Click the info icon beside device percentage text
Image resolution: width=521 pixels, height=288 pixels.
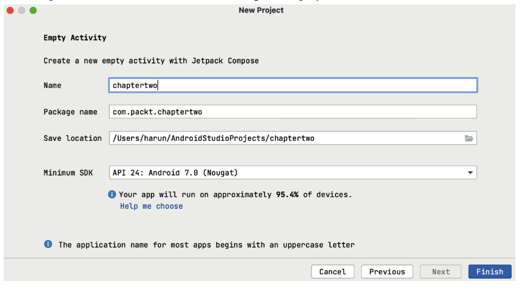point(112,194)
